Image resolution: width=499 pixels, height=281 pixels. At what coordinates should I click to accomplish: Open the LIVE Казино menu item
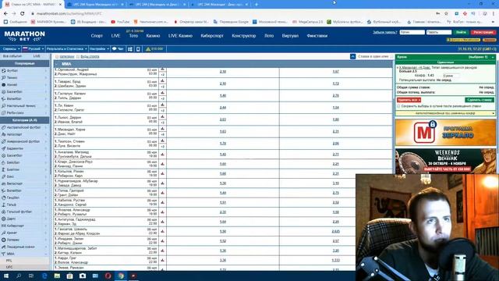[x=180, y=36]
